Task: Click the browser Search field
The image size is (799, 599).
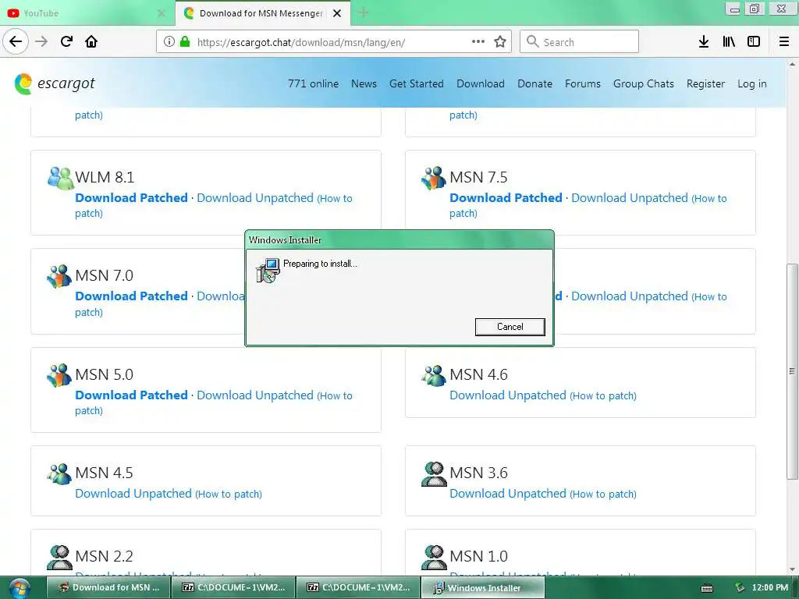Action: tap(580, 42)
